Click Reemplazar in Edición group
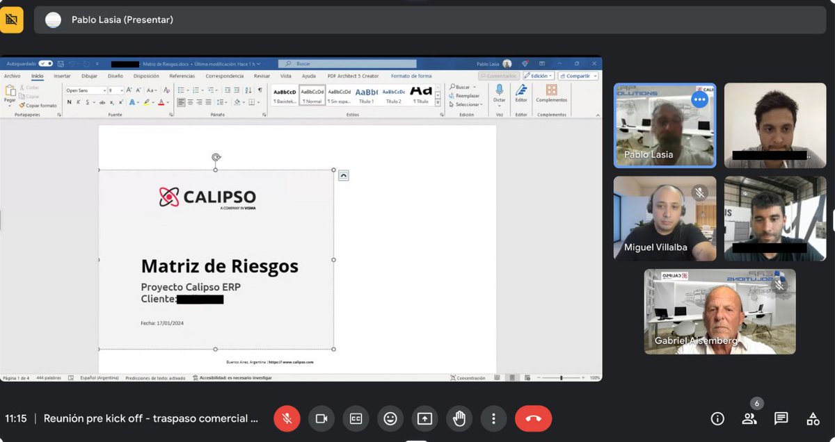 pyautogui.click(x=464, y=96)
